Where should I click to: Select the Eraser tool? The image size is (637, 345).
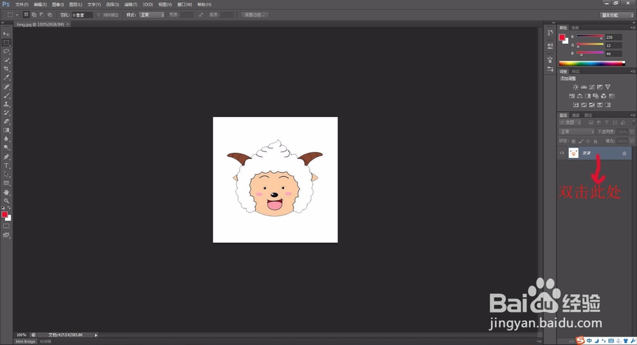coord(6,122)
